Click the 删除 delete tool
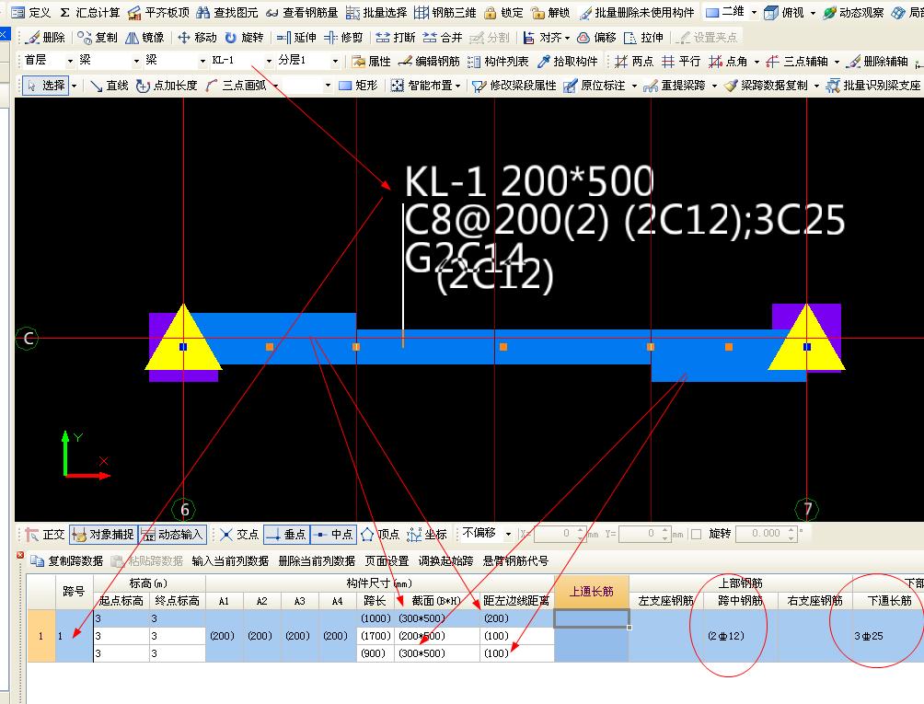The height and width of the screenshot is (704, 924). [x=45, y=38]
